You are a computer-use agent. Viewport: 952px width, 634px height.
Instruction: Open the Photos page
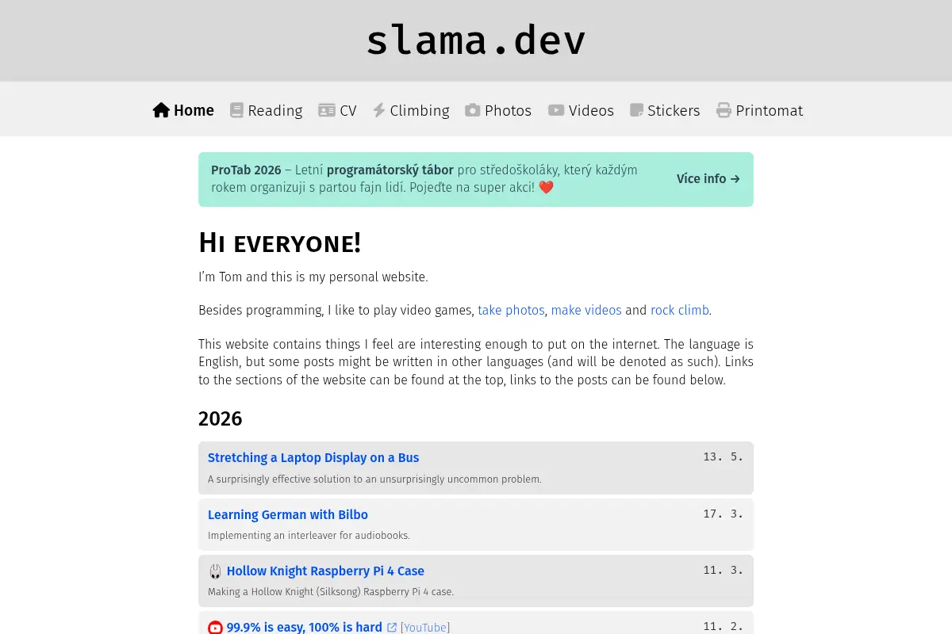(498, 110)
